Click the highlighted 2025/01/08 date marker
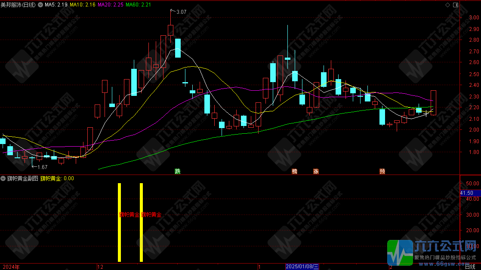The image size is (481, 270). coord(302,267)
